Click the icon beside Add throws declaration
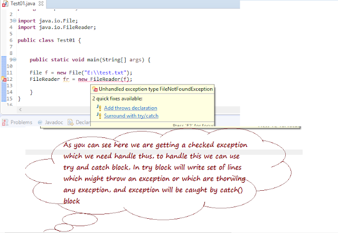The width and height of the screenshot is (338, 233). [x=99, y=108]
